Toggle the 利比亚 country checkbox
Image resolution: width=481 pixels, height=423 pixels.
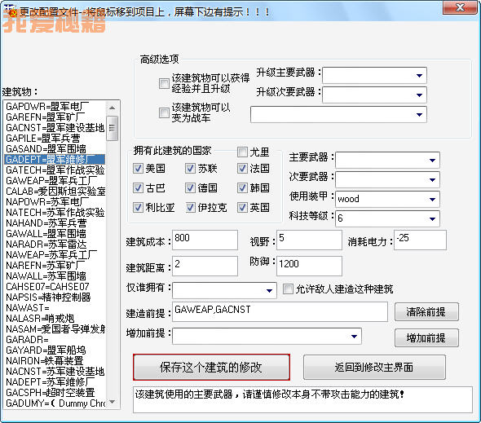[x=138, y=207]
